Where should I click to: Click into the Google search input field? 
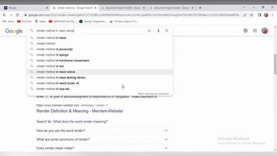coord(91,31)
